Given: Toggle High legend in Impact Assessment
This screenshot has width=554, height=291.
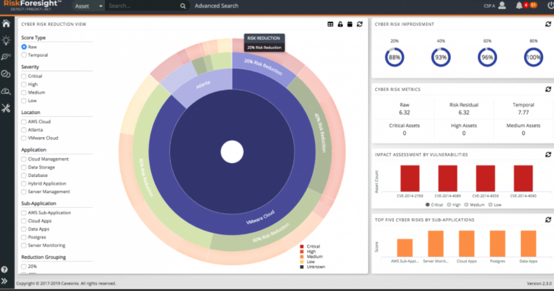Looking at the screenshot, I should click(x=454, y=205).
